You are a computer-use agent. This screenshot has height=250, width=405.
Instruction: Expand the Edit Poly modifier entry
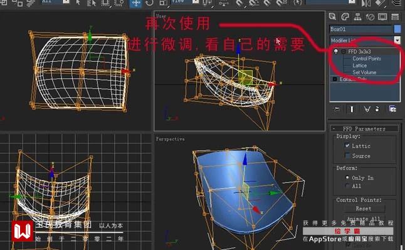[335, 79]
